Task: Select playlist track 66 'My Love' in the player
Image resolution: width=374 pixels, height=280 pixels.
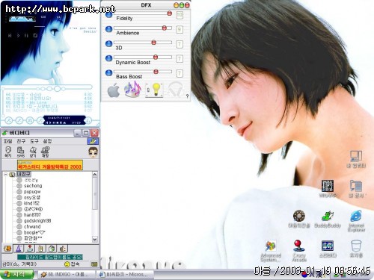Action: tap(49, 102)
